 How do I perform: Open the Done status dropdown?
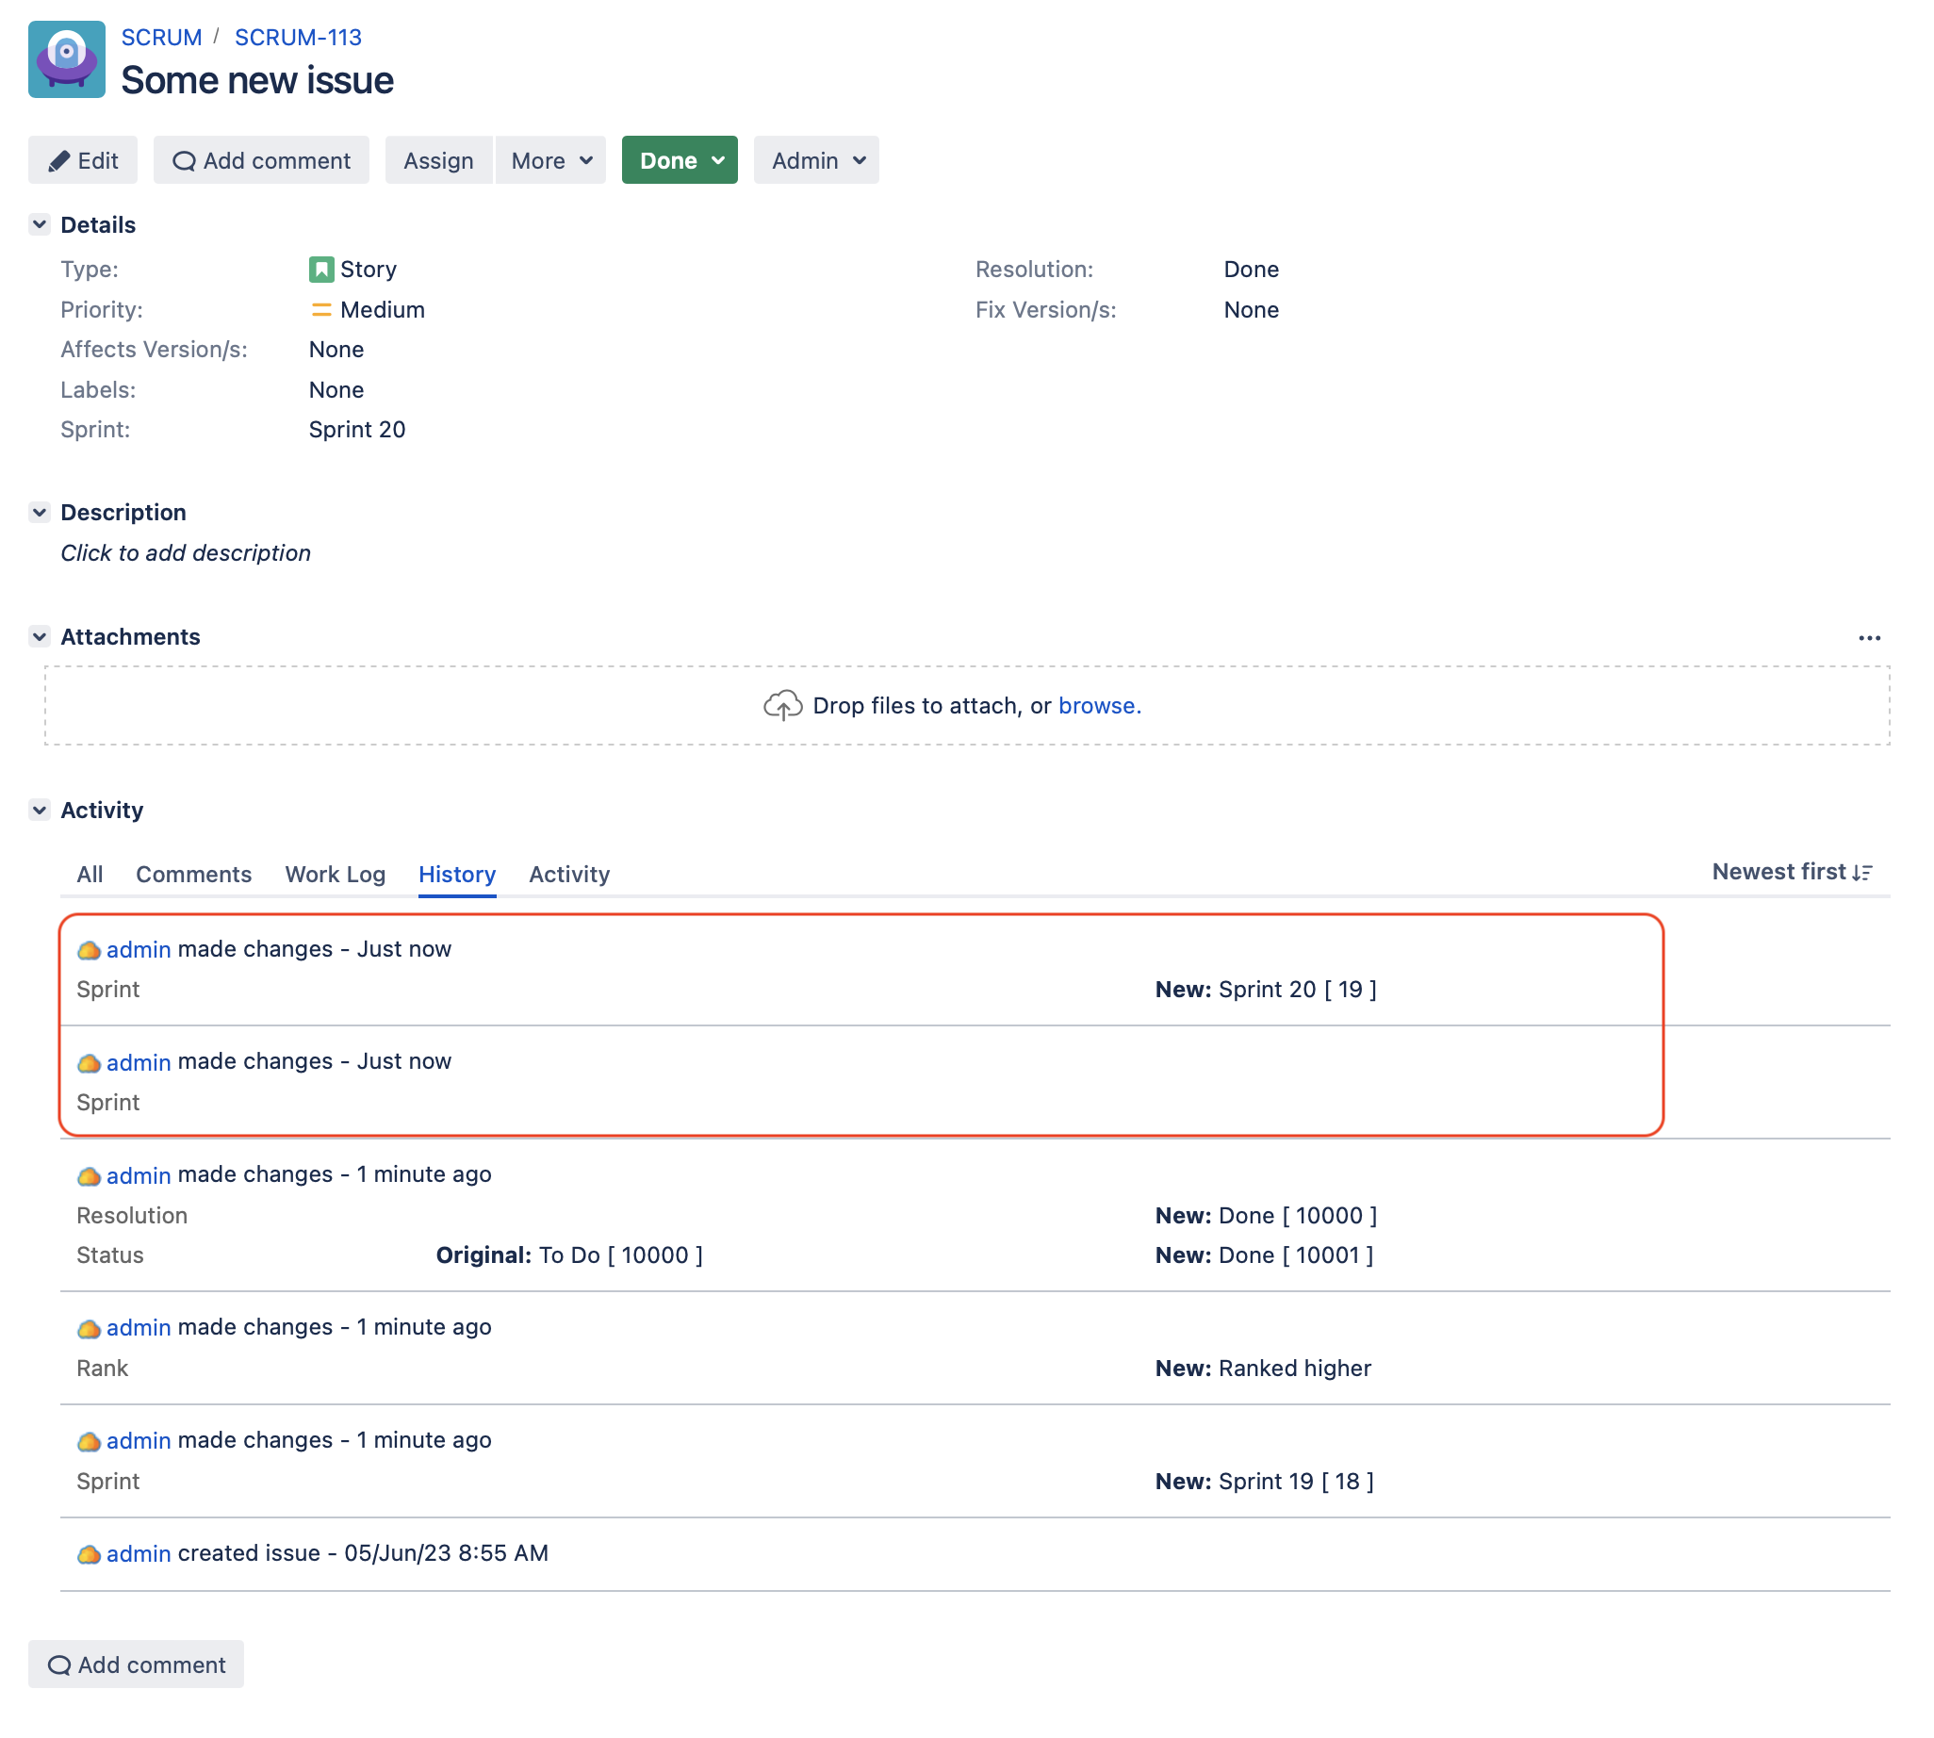point(679,160)
